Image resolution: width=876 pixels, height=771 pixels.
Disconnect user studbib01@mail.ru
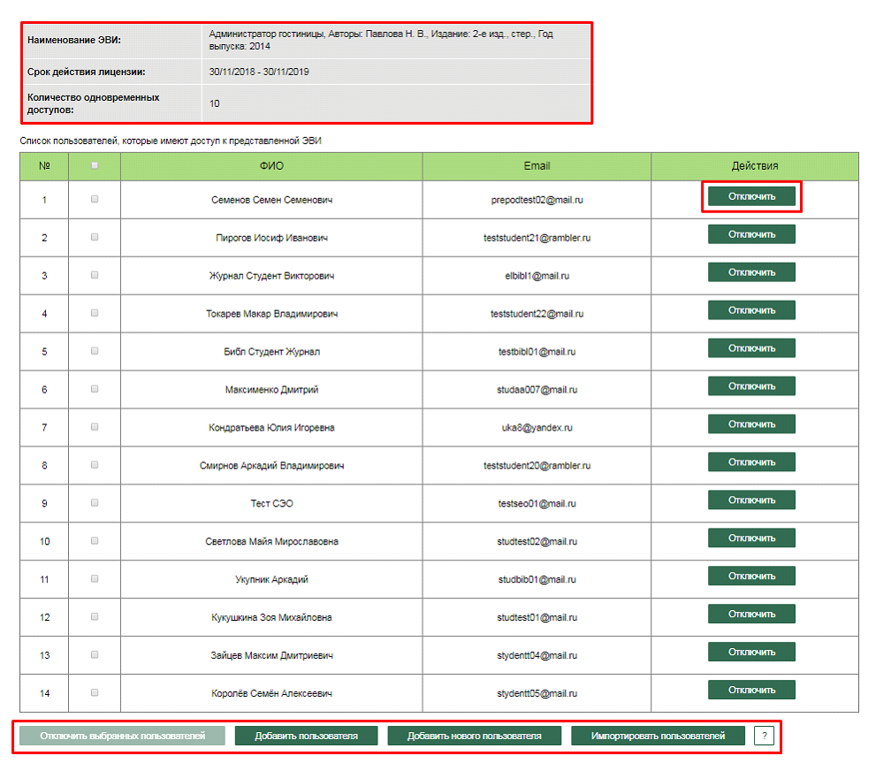[x=751, y=576]
